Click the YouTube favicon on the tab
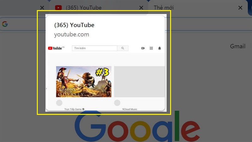 tap(58, 8)
